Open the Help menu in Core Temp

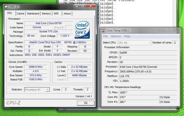pos(127,36)
